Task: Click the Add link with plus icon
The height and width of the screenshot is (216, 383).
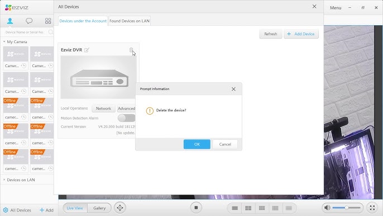Action: 46,210
